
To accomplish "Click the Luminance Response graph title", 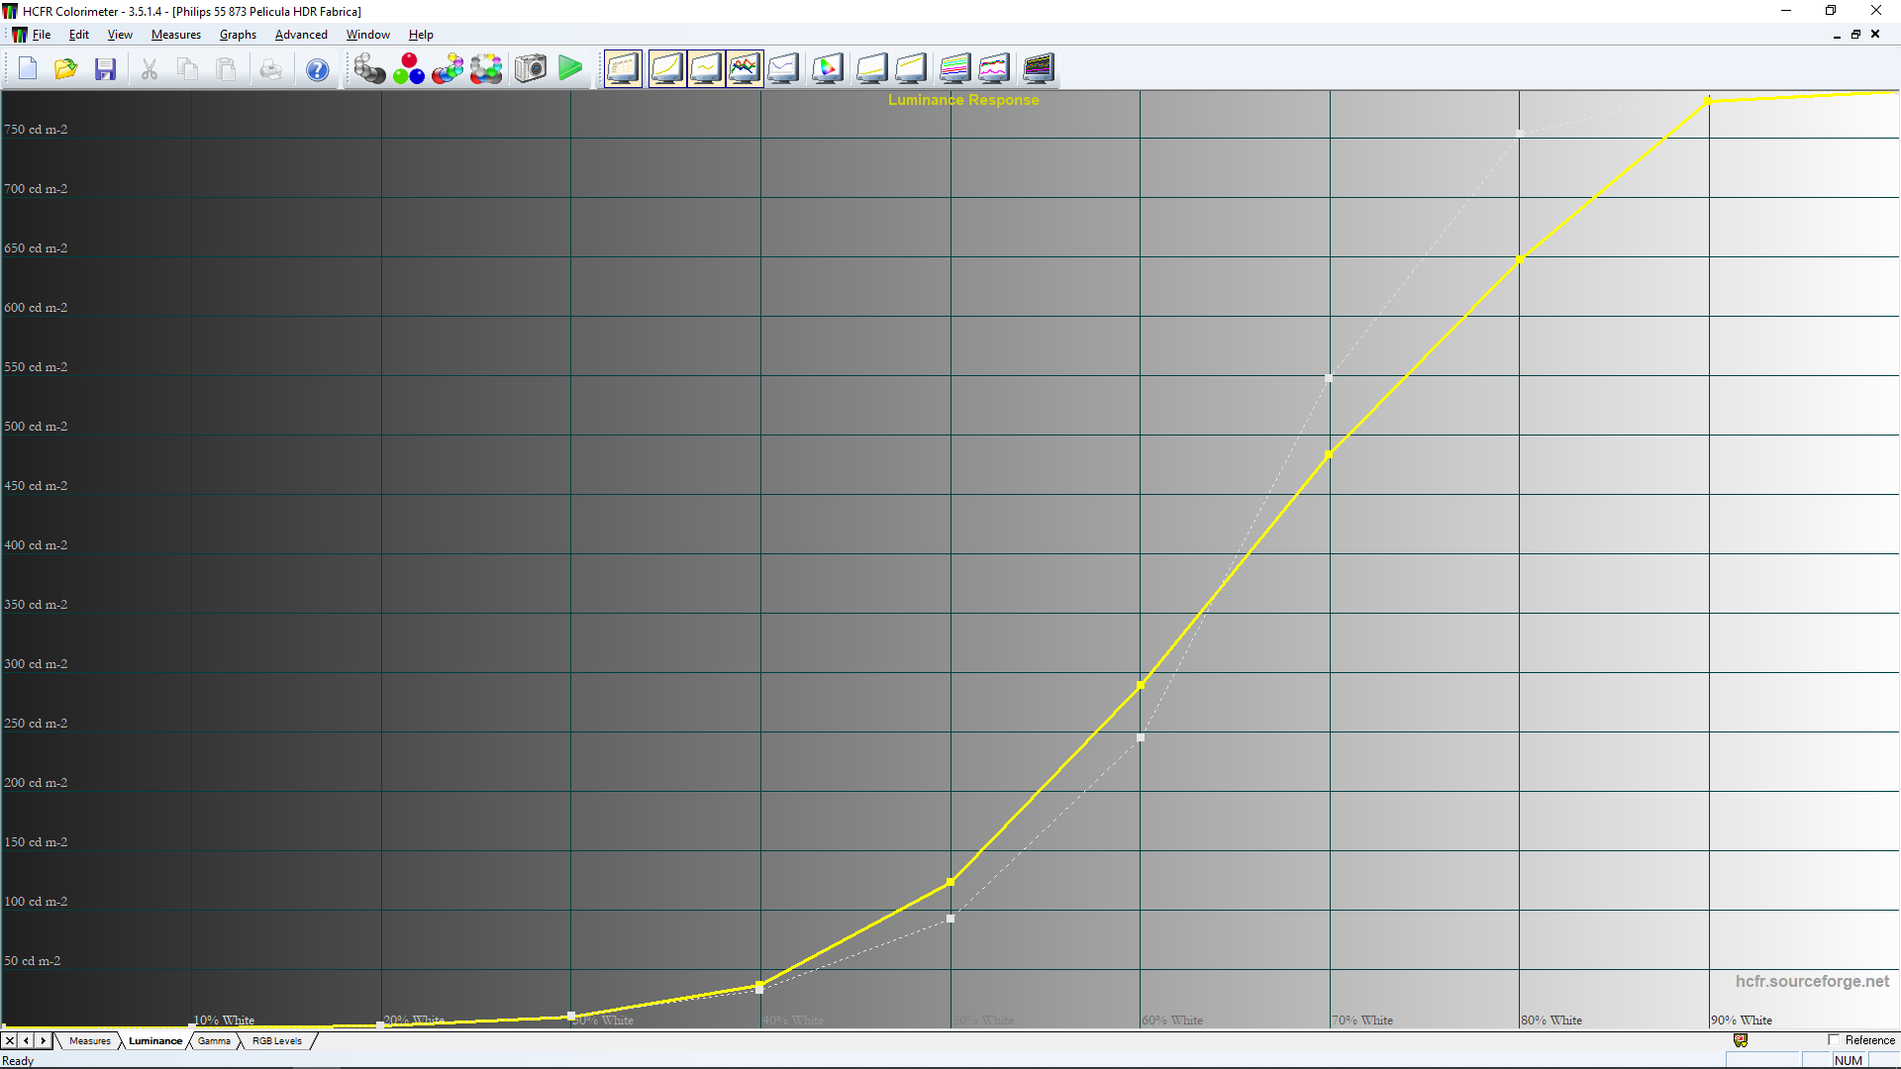I will [x=963, y=100].
